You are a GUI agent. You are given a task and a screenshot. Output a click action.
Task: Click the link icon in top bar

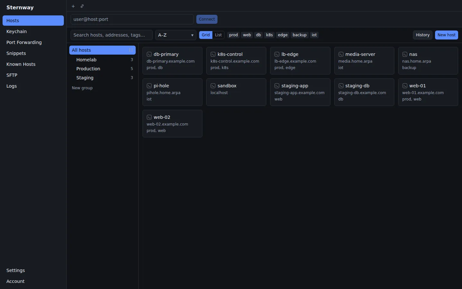(82, 6)
